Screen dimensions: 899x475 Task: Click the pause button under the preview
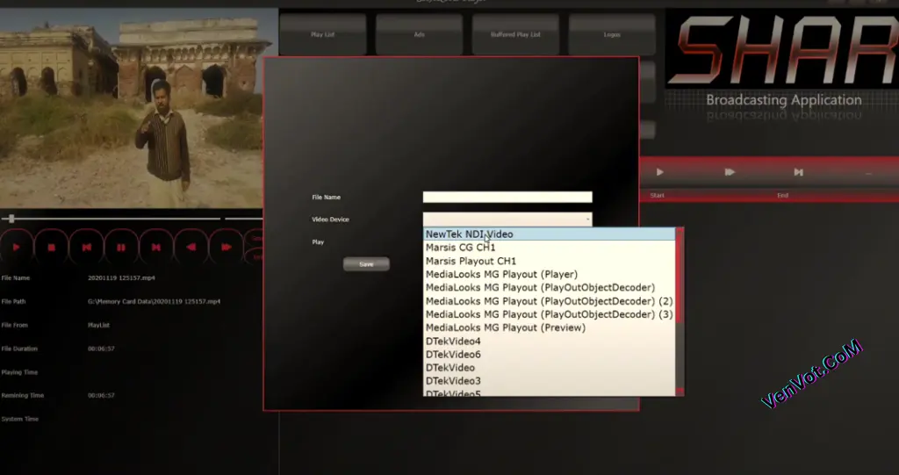tap(121, 248)
